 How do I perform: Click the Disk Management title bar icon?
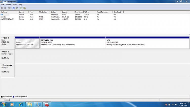(1, 2)
